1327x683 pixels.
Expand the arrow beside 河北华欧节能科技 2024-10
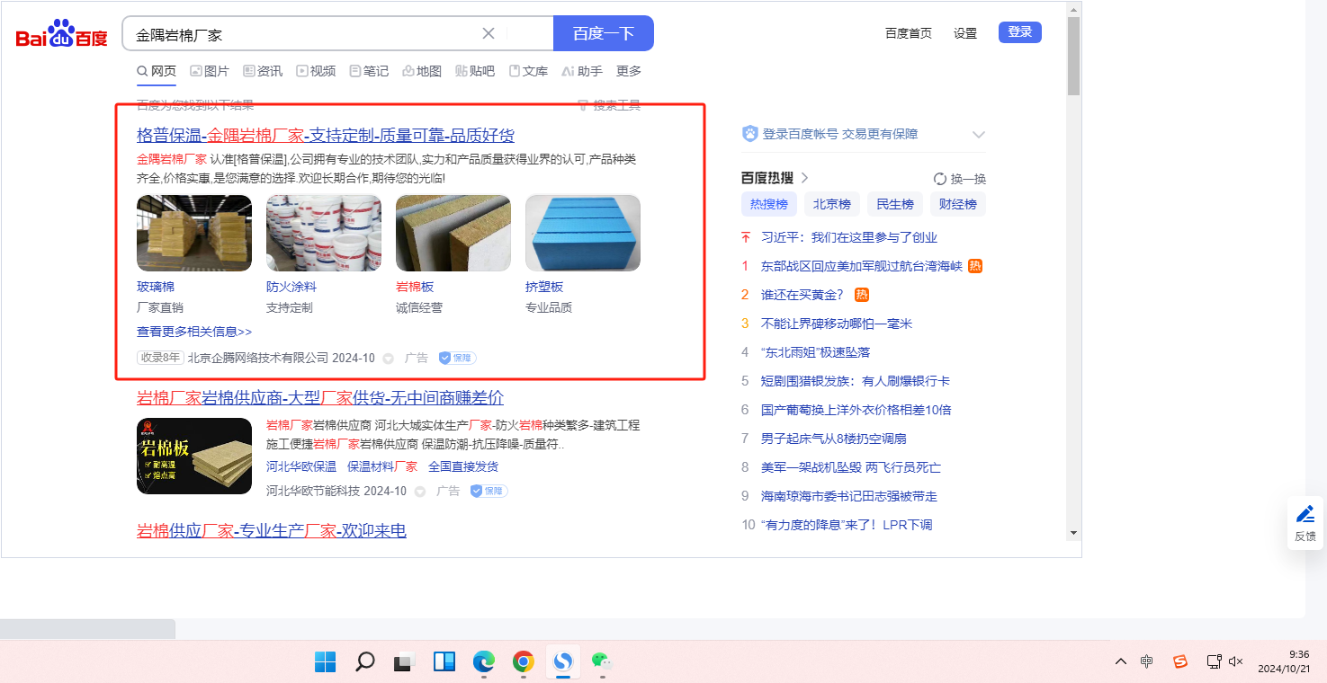(420, 492)
